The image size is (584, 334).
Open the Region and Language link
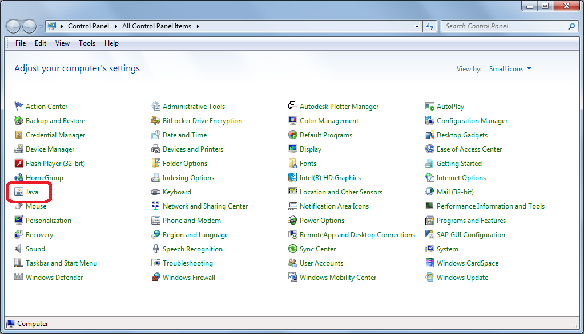[196, 235]
